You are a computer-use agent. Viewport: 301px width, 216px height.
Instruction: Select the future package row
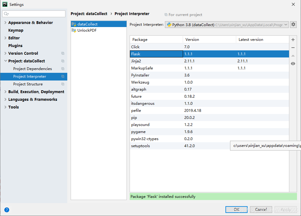209,96
